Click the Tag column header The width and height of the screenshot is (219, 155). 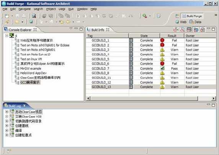(107, 36)
